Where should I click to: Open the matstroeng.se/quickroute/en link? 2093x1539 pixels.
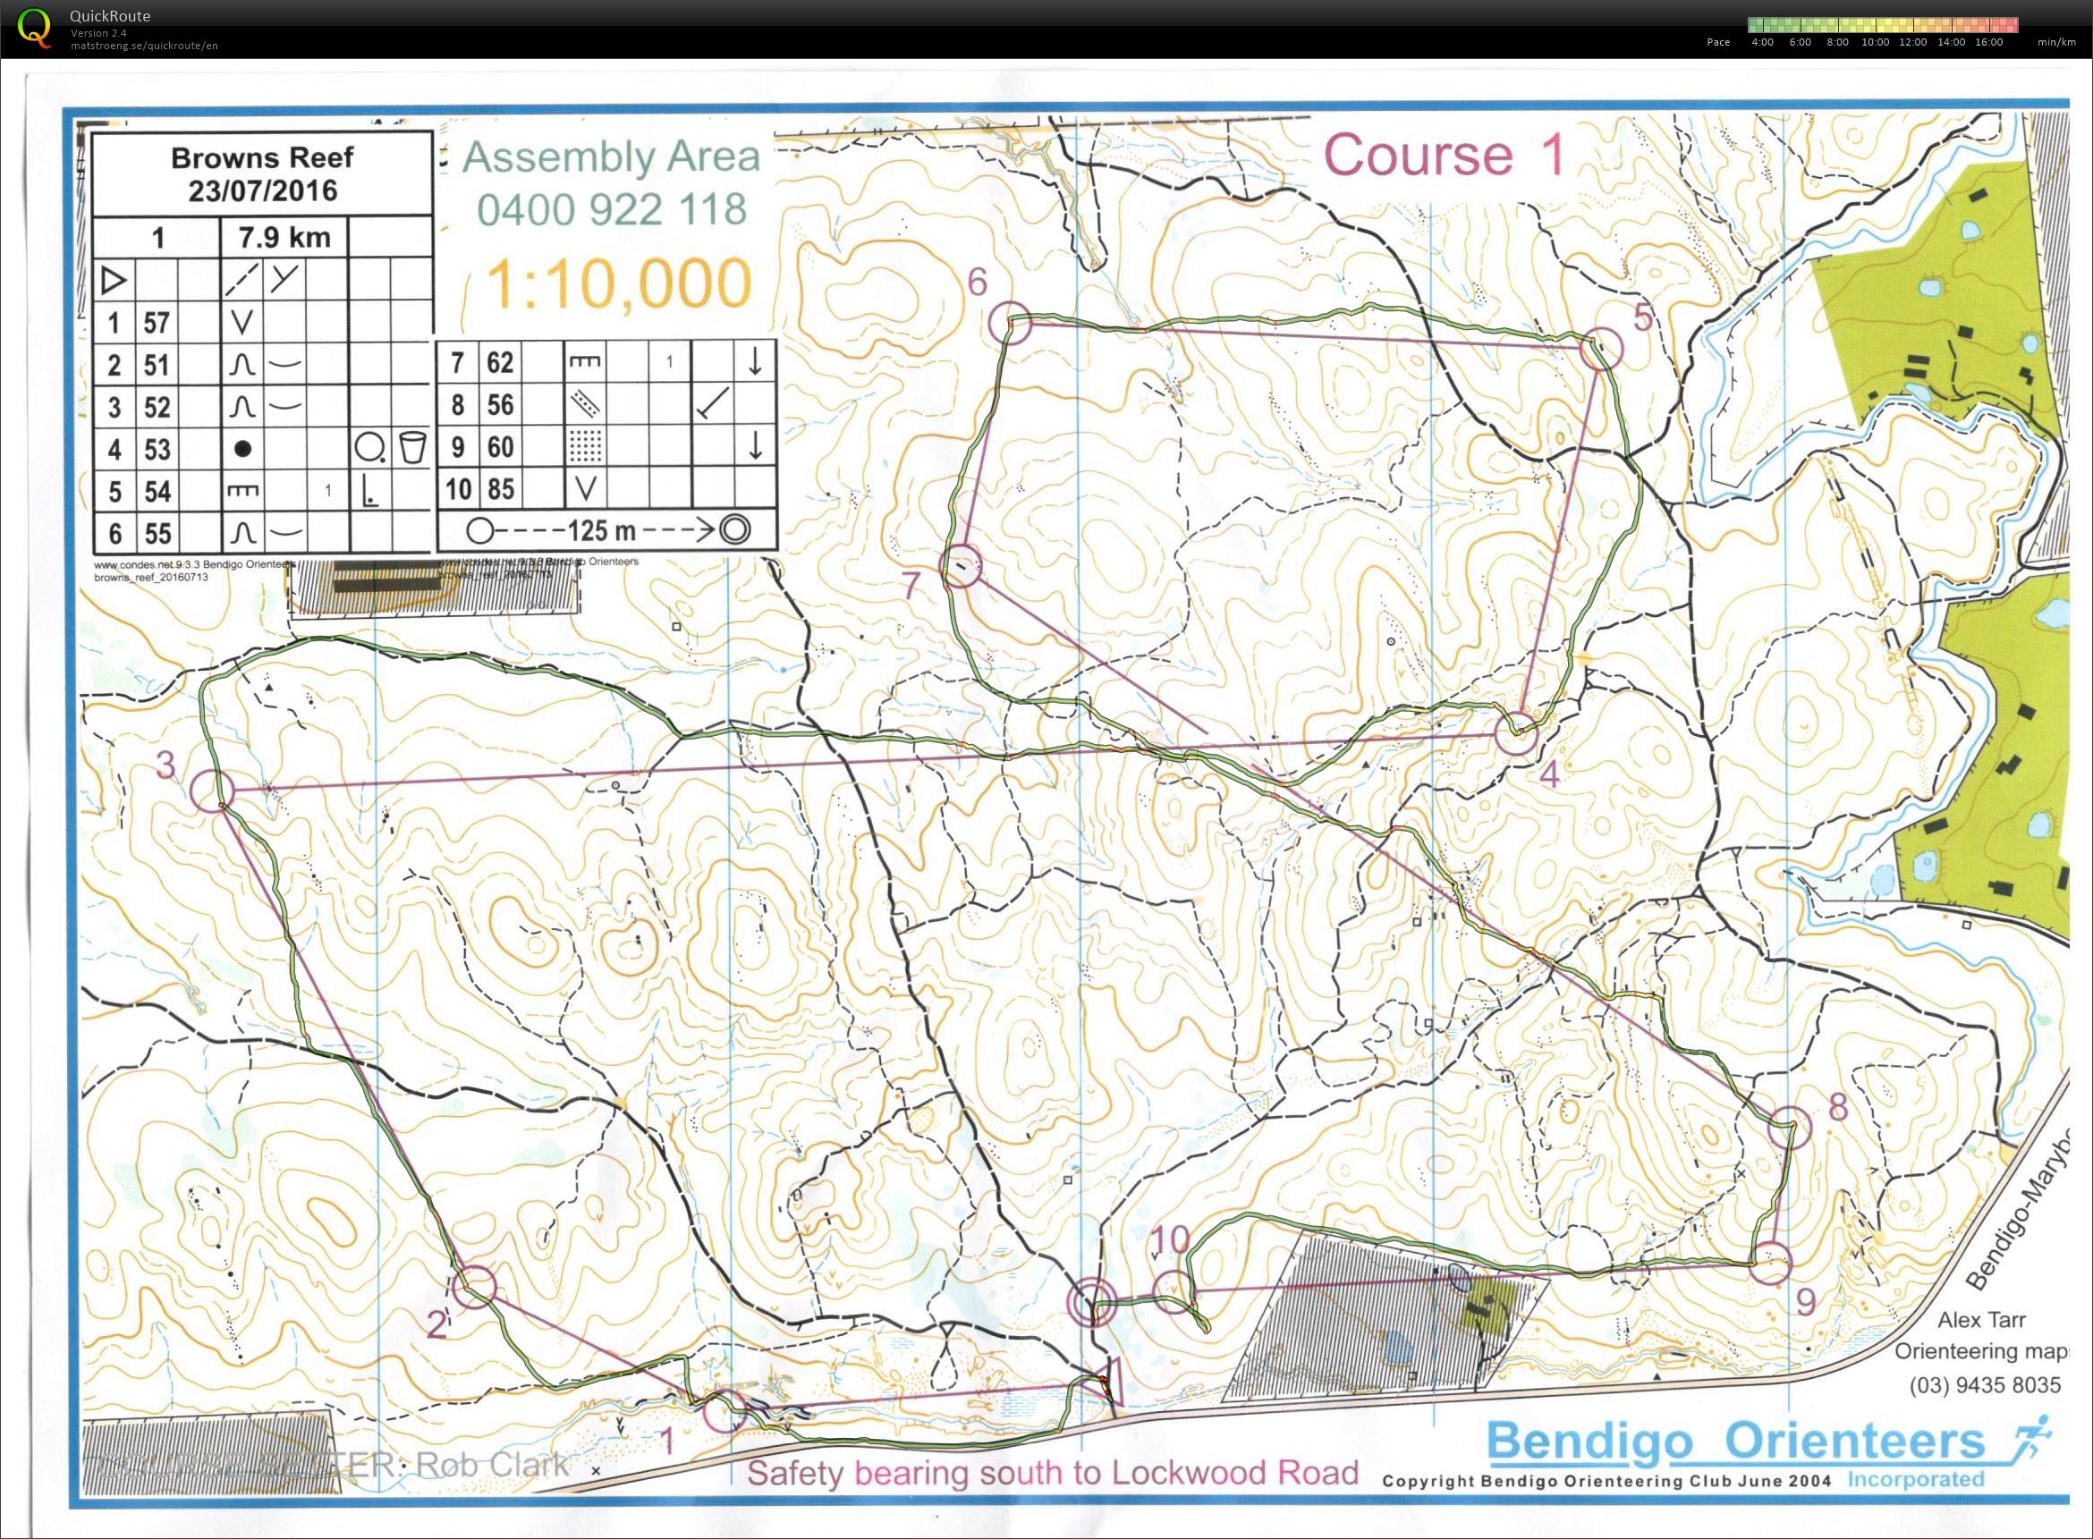coord(144,46)
